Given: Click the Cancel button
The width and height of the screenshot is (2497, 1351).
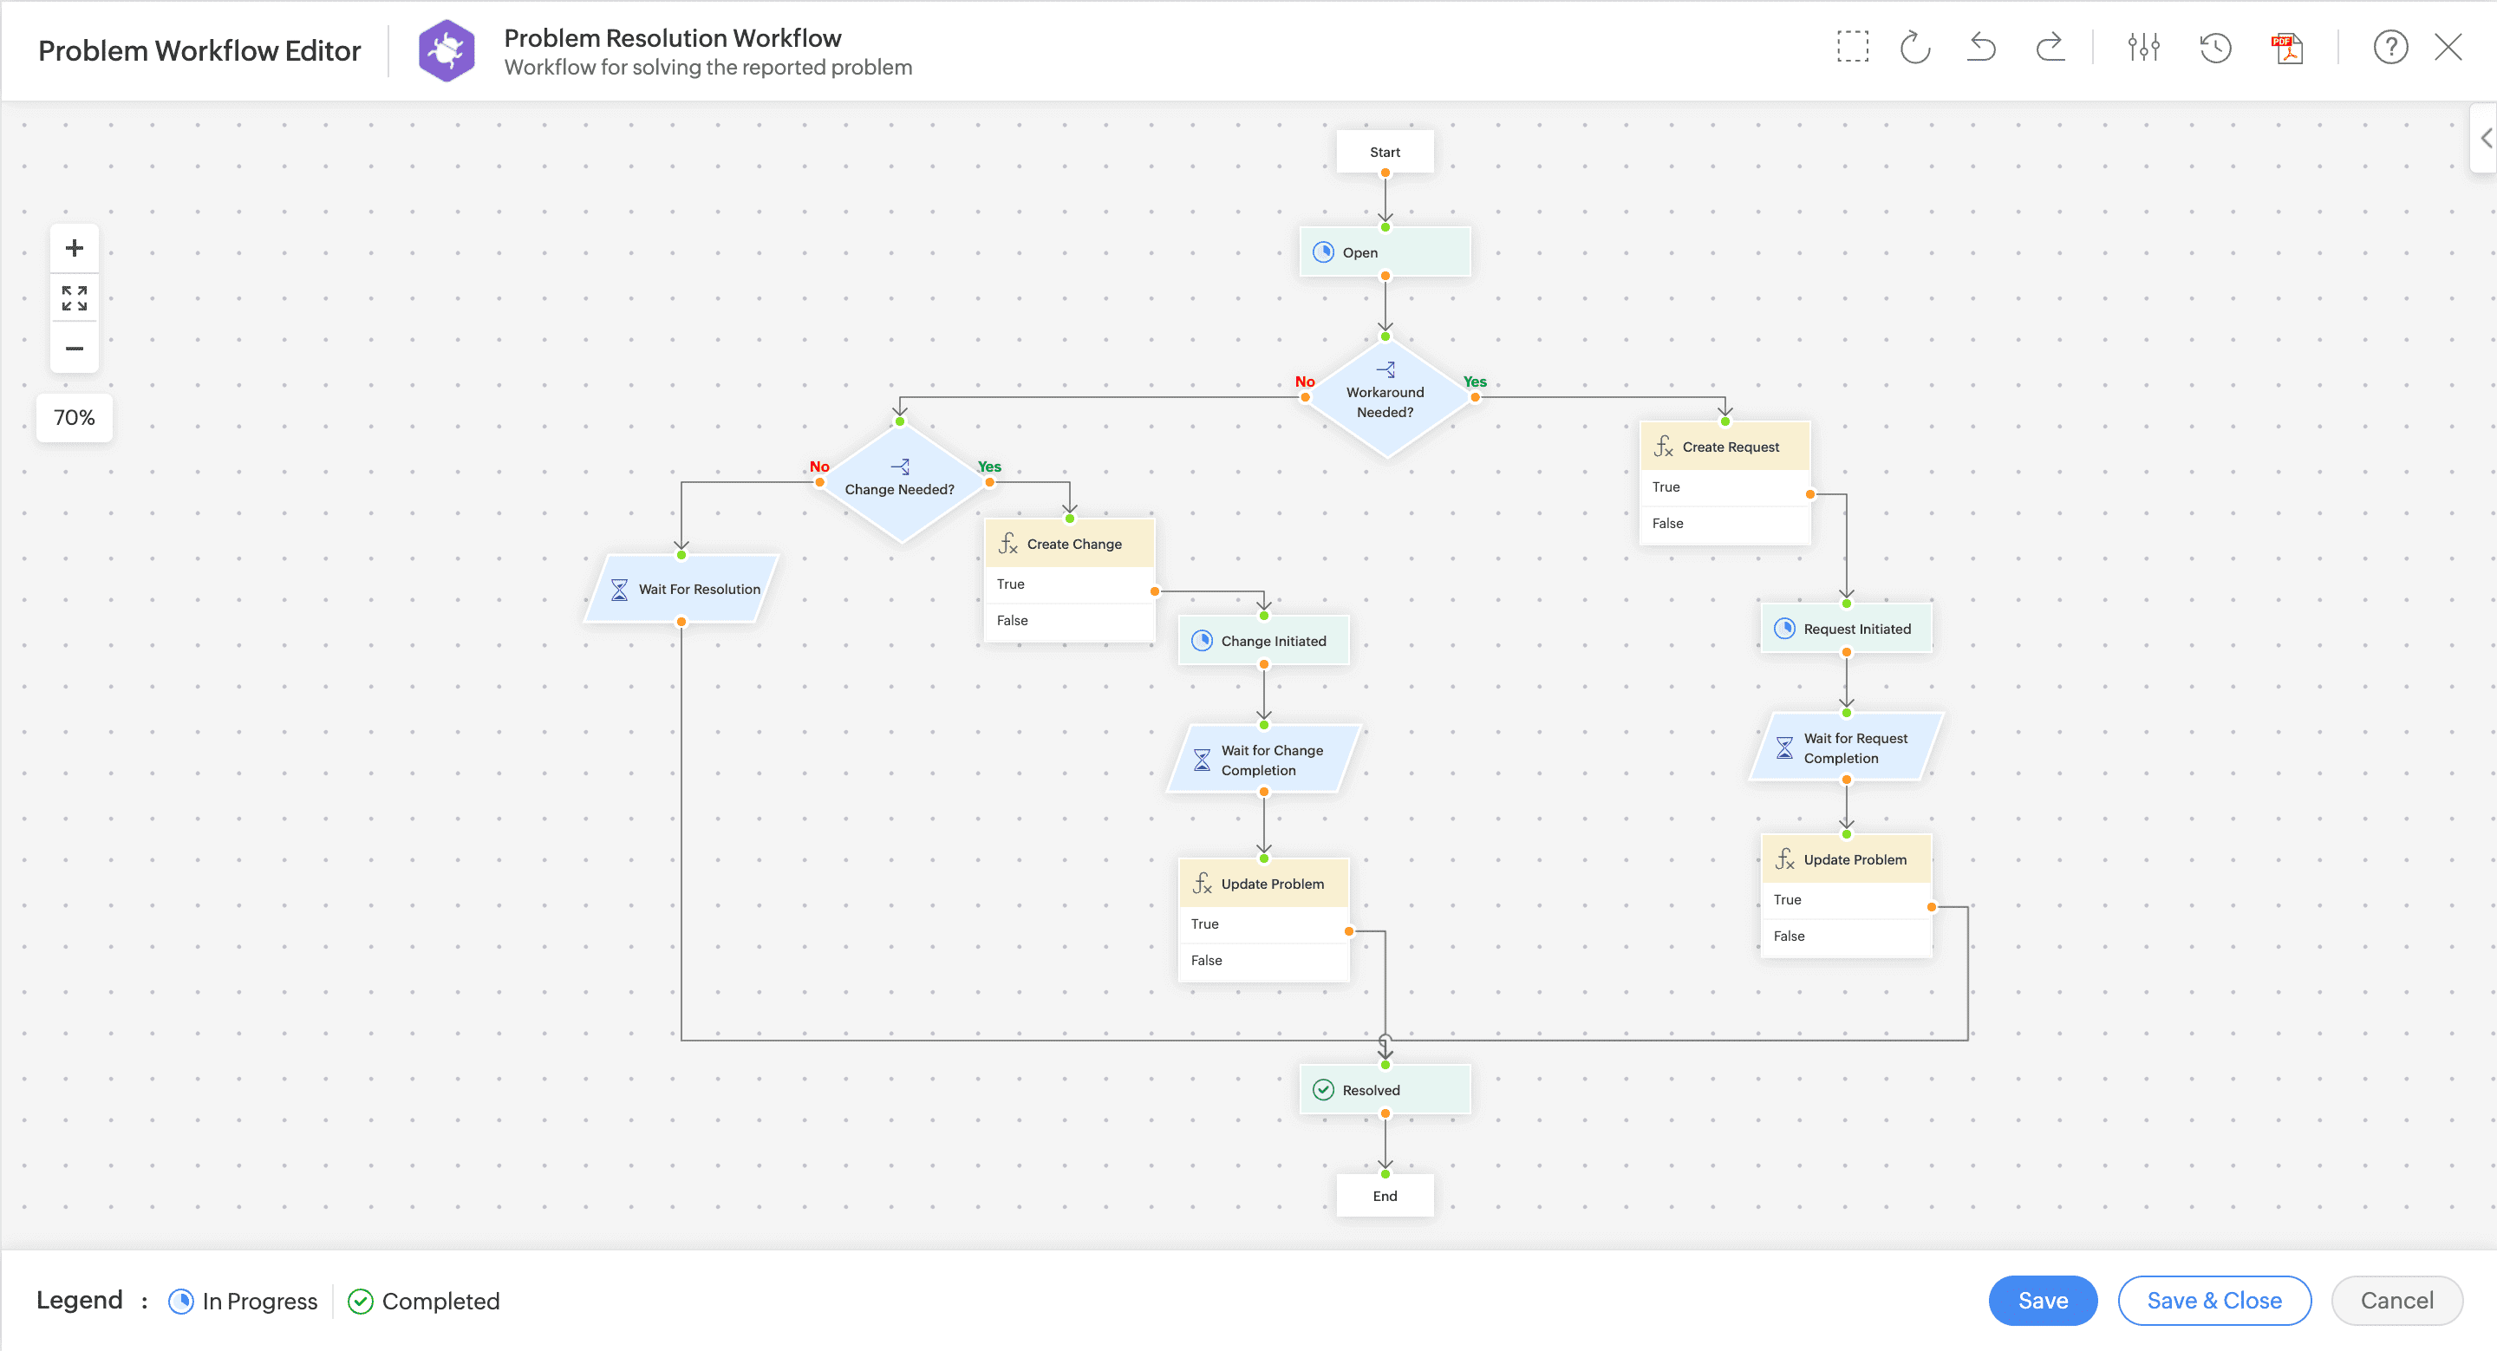Looking at the screenshot, I should click(2397, 1301).
